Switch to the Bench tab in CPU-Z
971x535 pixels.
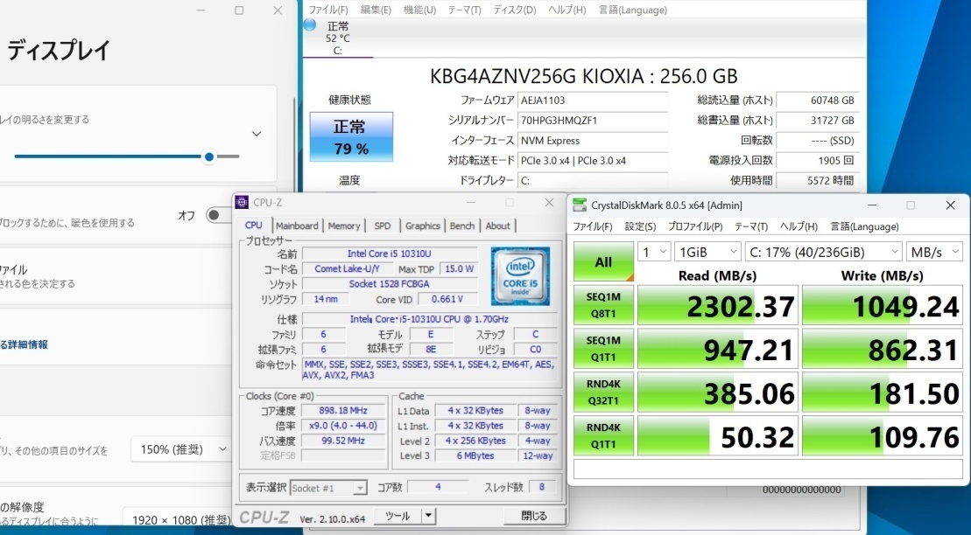pyautogui.click(x=462, y=226)
